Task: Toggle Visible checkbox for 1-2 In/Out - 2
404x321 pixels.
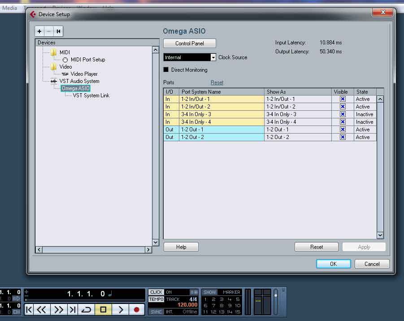Action: tap(343, 107)
